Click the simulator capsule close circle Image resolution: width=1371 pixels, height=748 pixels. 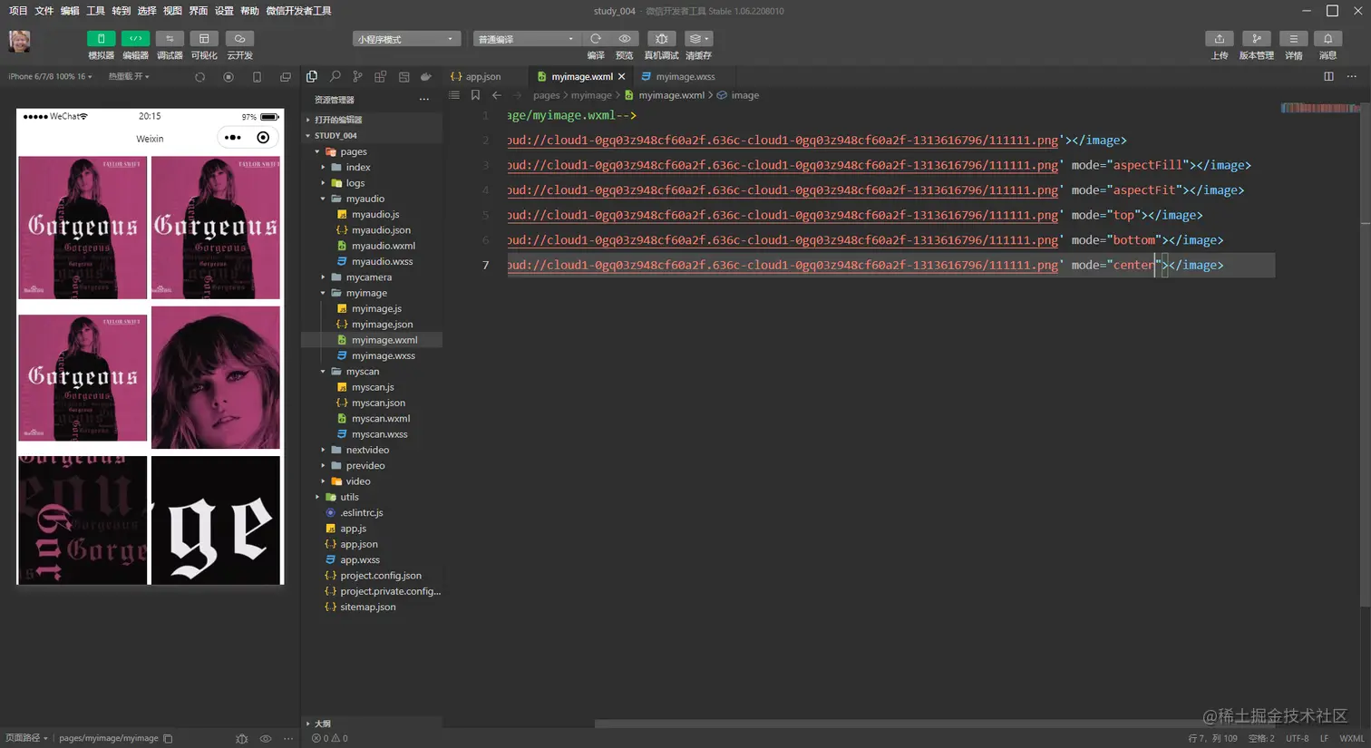point(263,138)
